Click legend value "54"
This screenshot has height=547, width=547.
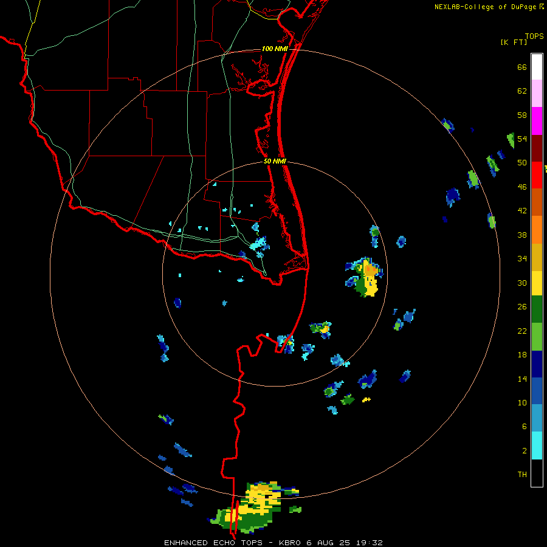pyautogui.click(x=522, y=139)
